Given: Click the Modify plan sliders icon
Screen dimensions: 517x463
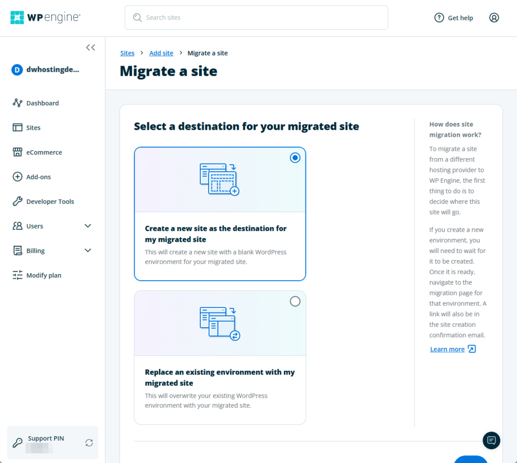Looking at the screenshot, I should pos(18,275).
